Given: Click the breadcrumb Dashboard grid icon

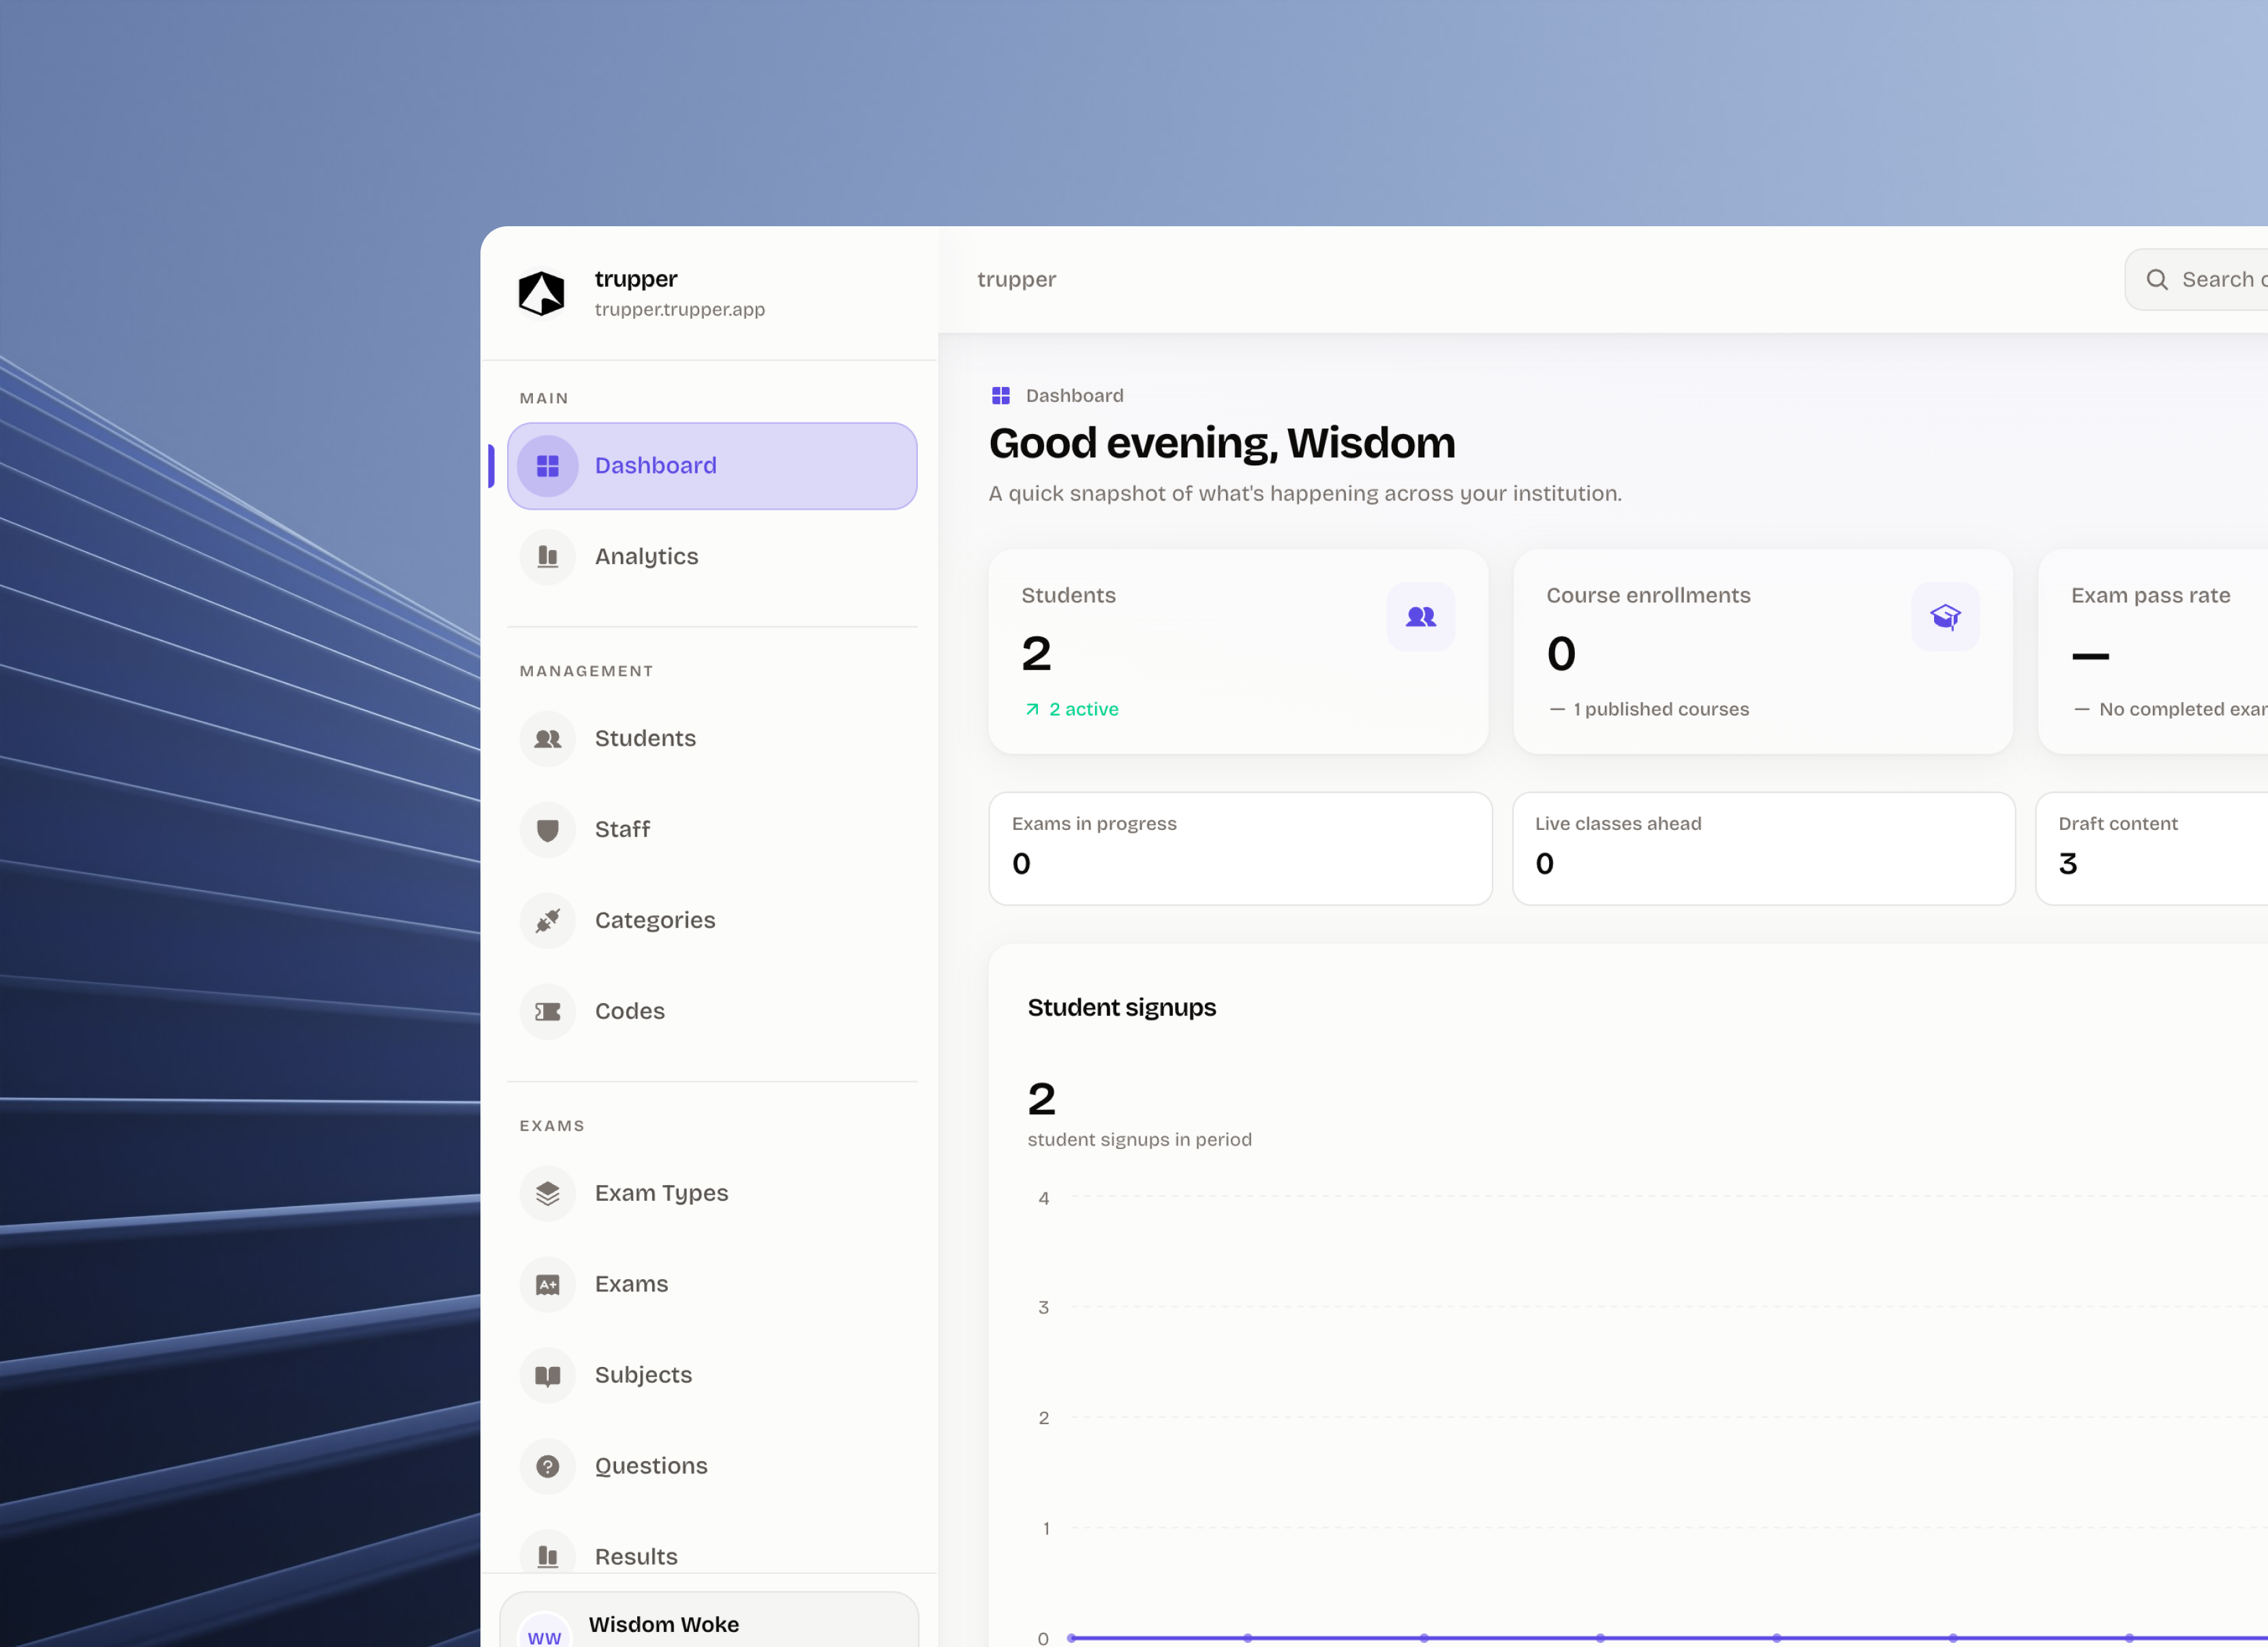Looking at the screenshot, I should tap(1001, 396).
